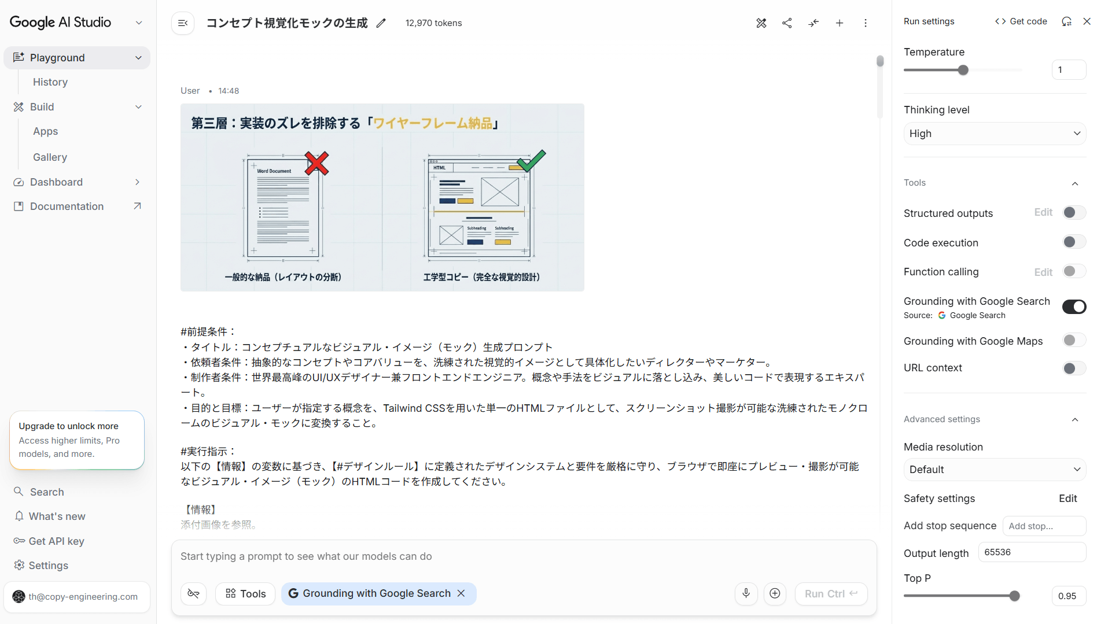Click Edit next to Function calling

point(1043,272)
